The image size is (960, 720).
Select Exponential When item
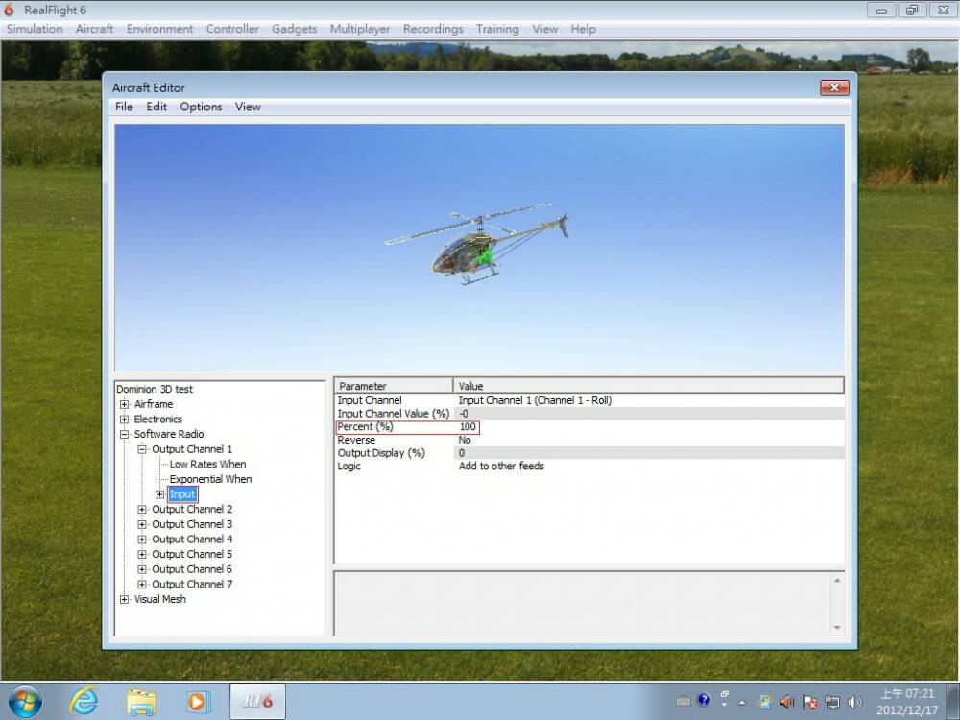(210, 479)
